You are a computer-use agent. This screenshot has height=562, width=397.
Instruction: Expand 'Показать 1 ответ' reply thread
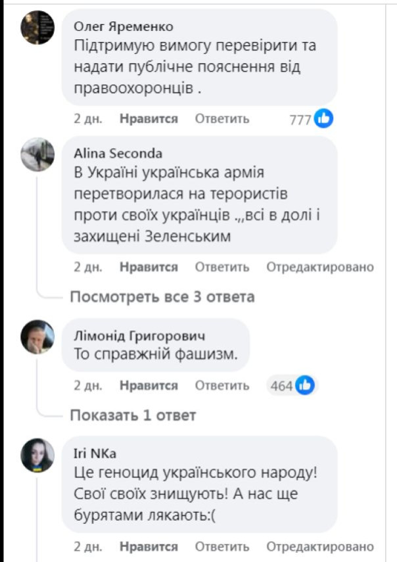coord(133,415)
